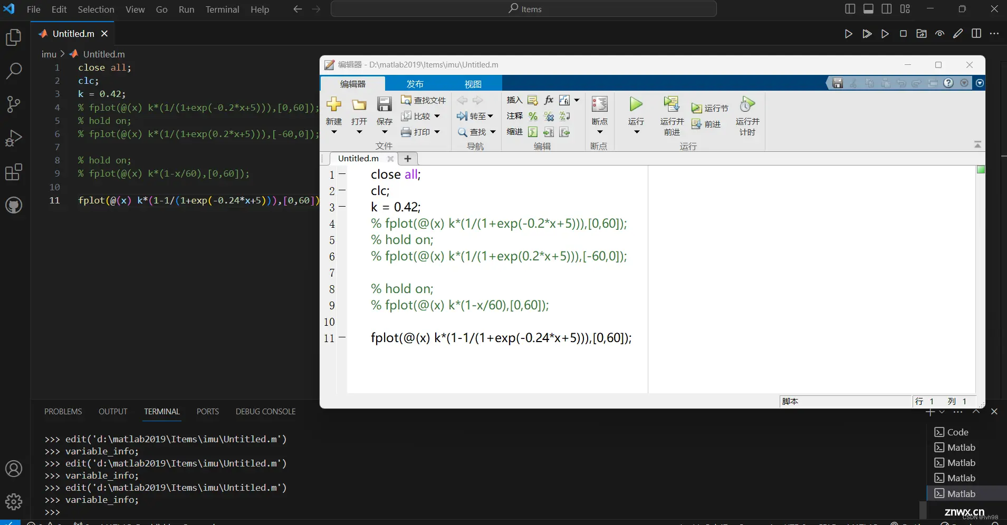Switch to the 视图 (View) ribbon tab
The width and height of the screenshot is (1007, 525).
[473, 84]
